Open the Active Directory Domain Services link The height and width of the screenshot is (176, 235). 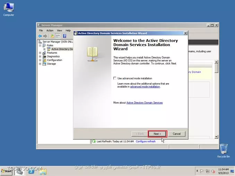(145, 103)
